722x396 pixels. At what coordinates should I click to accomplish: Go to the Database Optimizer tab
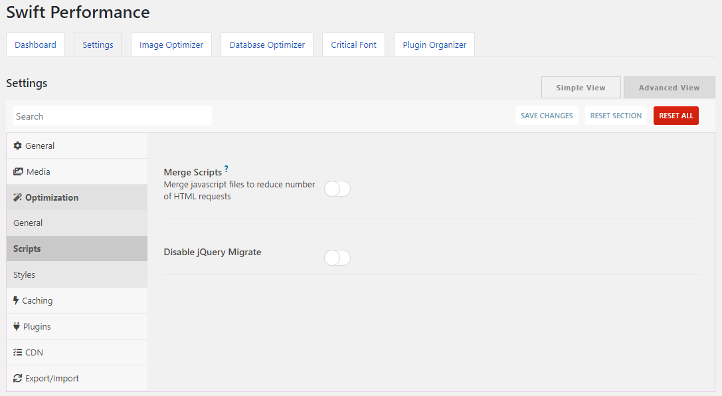(267, 45)
